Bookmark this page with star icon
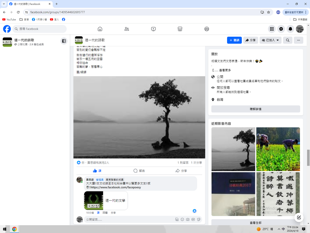 [x=269, y=12]
